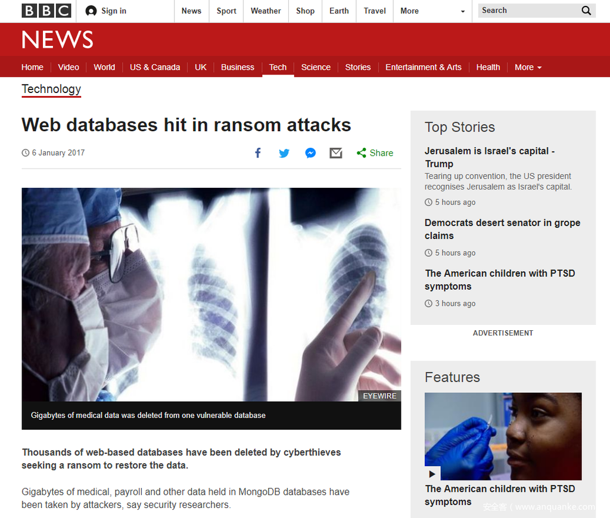Share article via Twitter bird icon
The image size is (610, 518).
coord(284,153)
